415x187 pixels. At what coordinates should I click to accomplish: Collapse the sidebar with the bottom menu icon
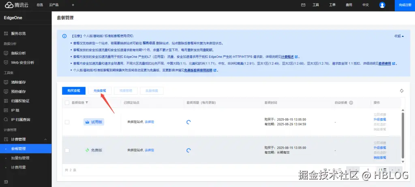click(x=6, y=182)
